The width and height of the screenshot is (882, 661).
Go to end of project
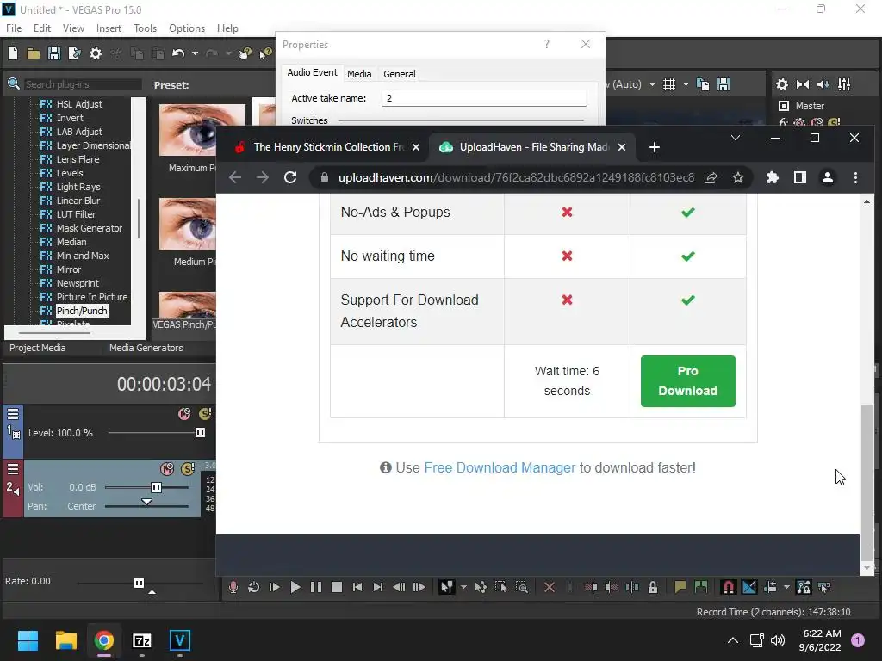click(x=378, y=587)
